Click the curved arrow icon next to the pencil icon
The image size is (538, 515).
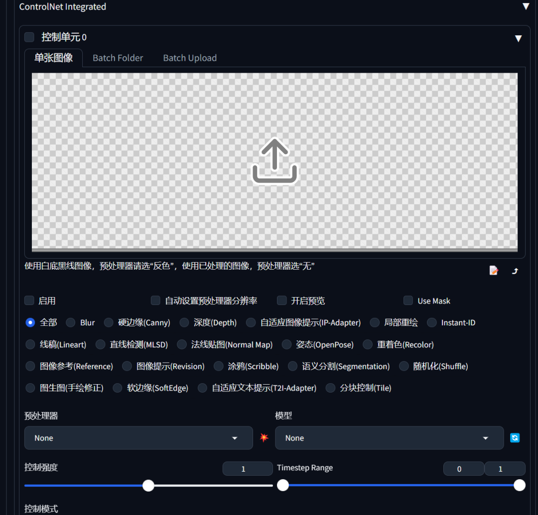515,270
